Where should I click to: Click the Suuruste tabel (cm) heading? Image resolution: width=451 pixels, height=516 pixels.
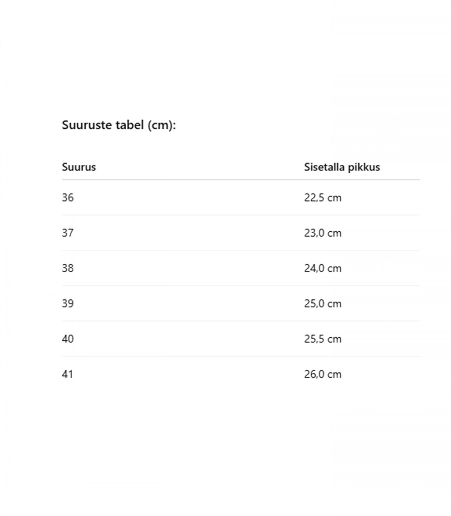click(119, 125)
